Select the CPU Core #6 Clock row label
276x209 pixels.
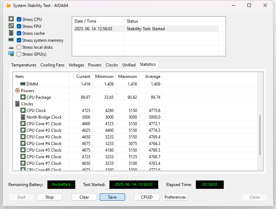44,156
